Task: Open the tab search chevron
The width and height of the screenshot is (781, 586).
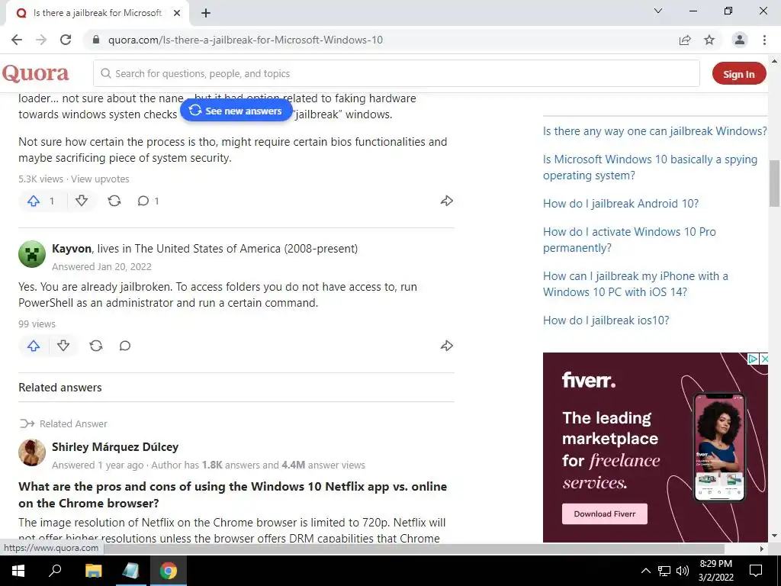Action: pos(658,11)
